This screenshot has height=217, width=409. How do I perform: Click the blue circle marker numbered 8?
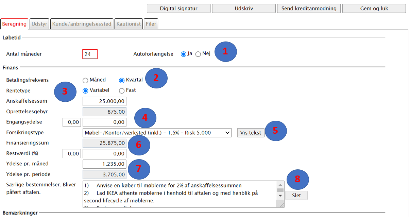click(x=297, y=179)
